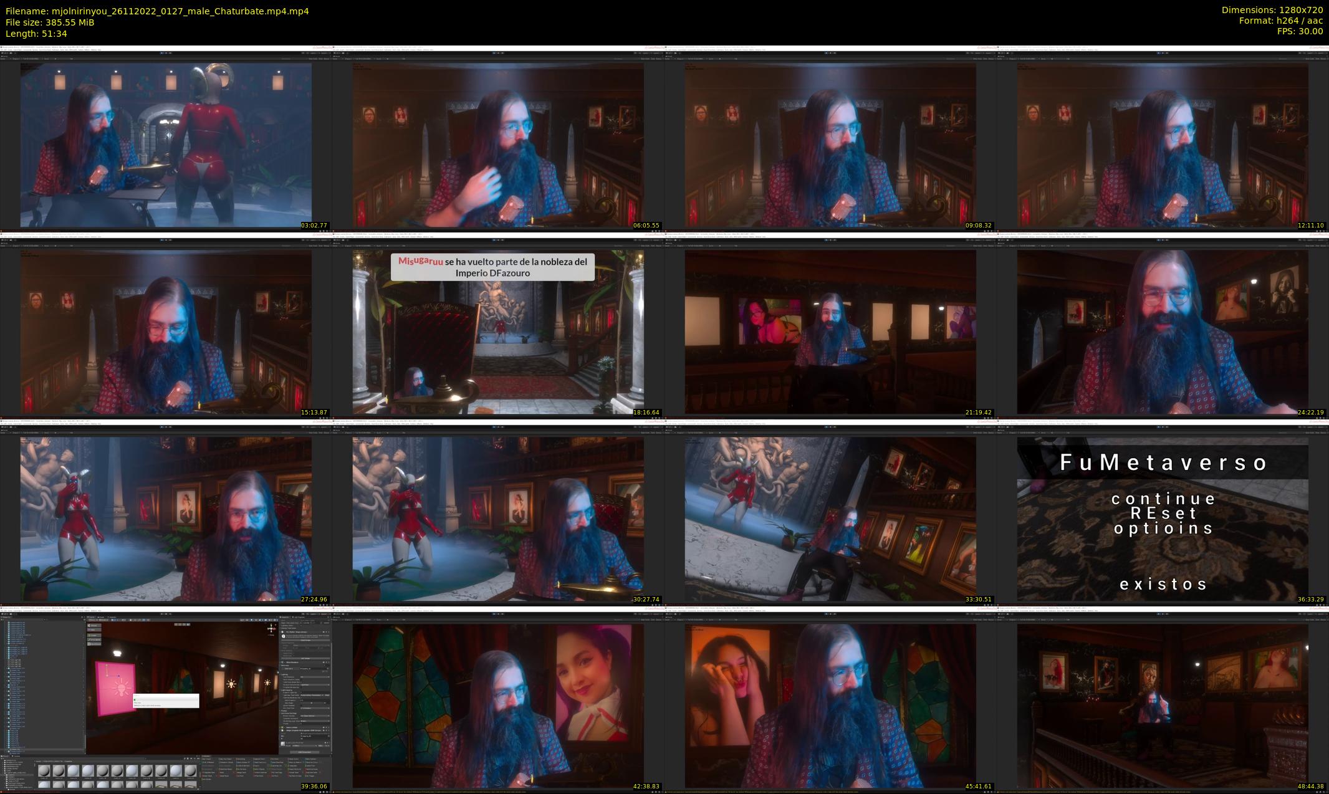Viewport: 1329px width, 794px height.
Task: Click 'REset' in the FuMetaverso menu
Action: [x=1163, y=514]
